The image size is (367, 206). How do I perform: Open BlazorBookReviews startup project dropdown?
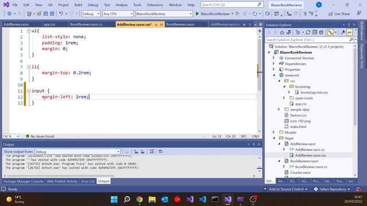click(x=164, y=14)
